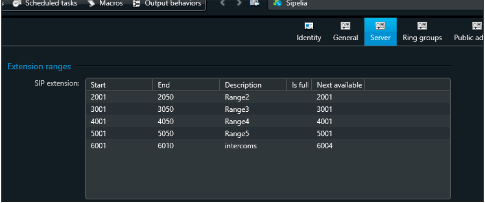Screen dimensions: 485x203
Task: Select the Server tab
Action: point(380,32)
